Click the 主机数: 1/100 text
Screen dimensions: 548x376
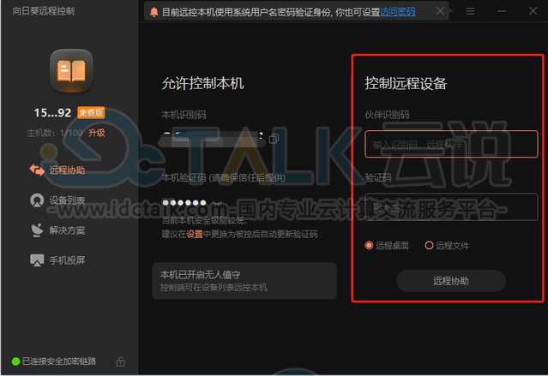(55, 133)
